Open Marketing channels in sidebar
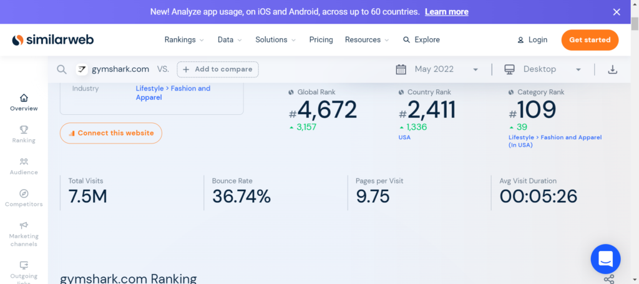Image resolution: width=639 pixels, height=284 pixels. [x=24, y=234]
